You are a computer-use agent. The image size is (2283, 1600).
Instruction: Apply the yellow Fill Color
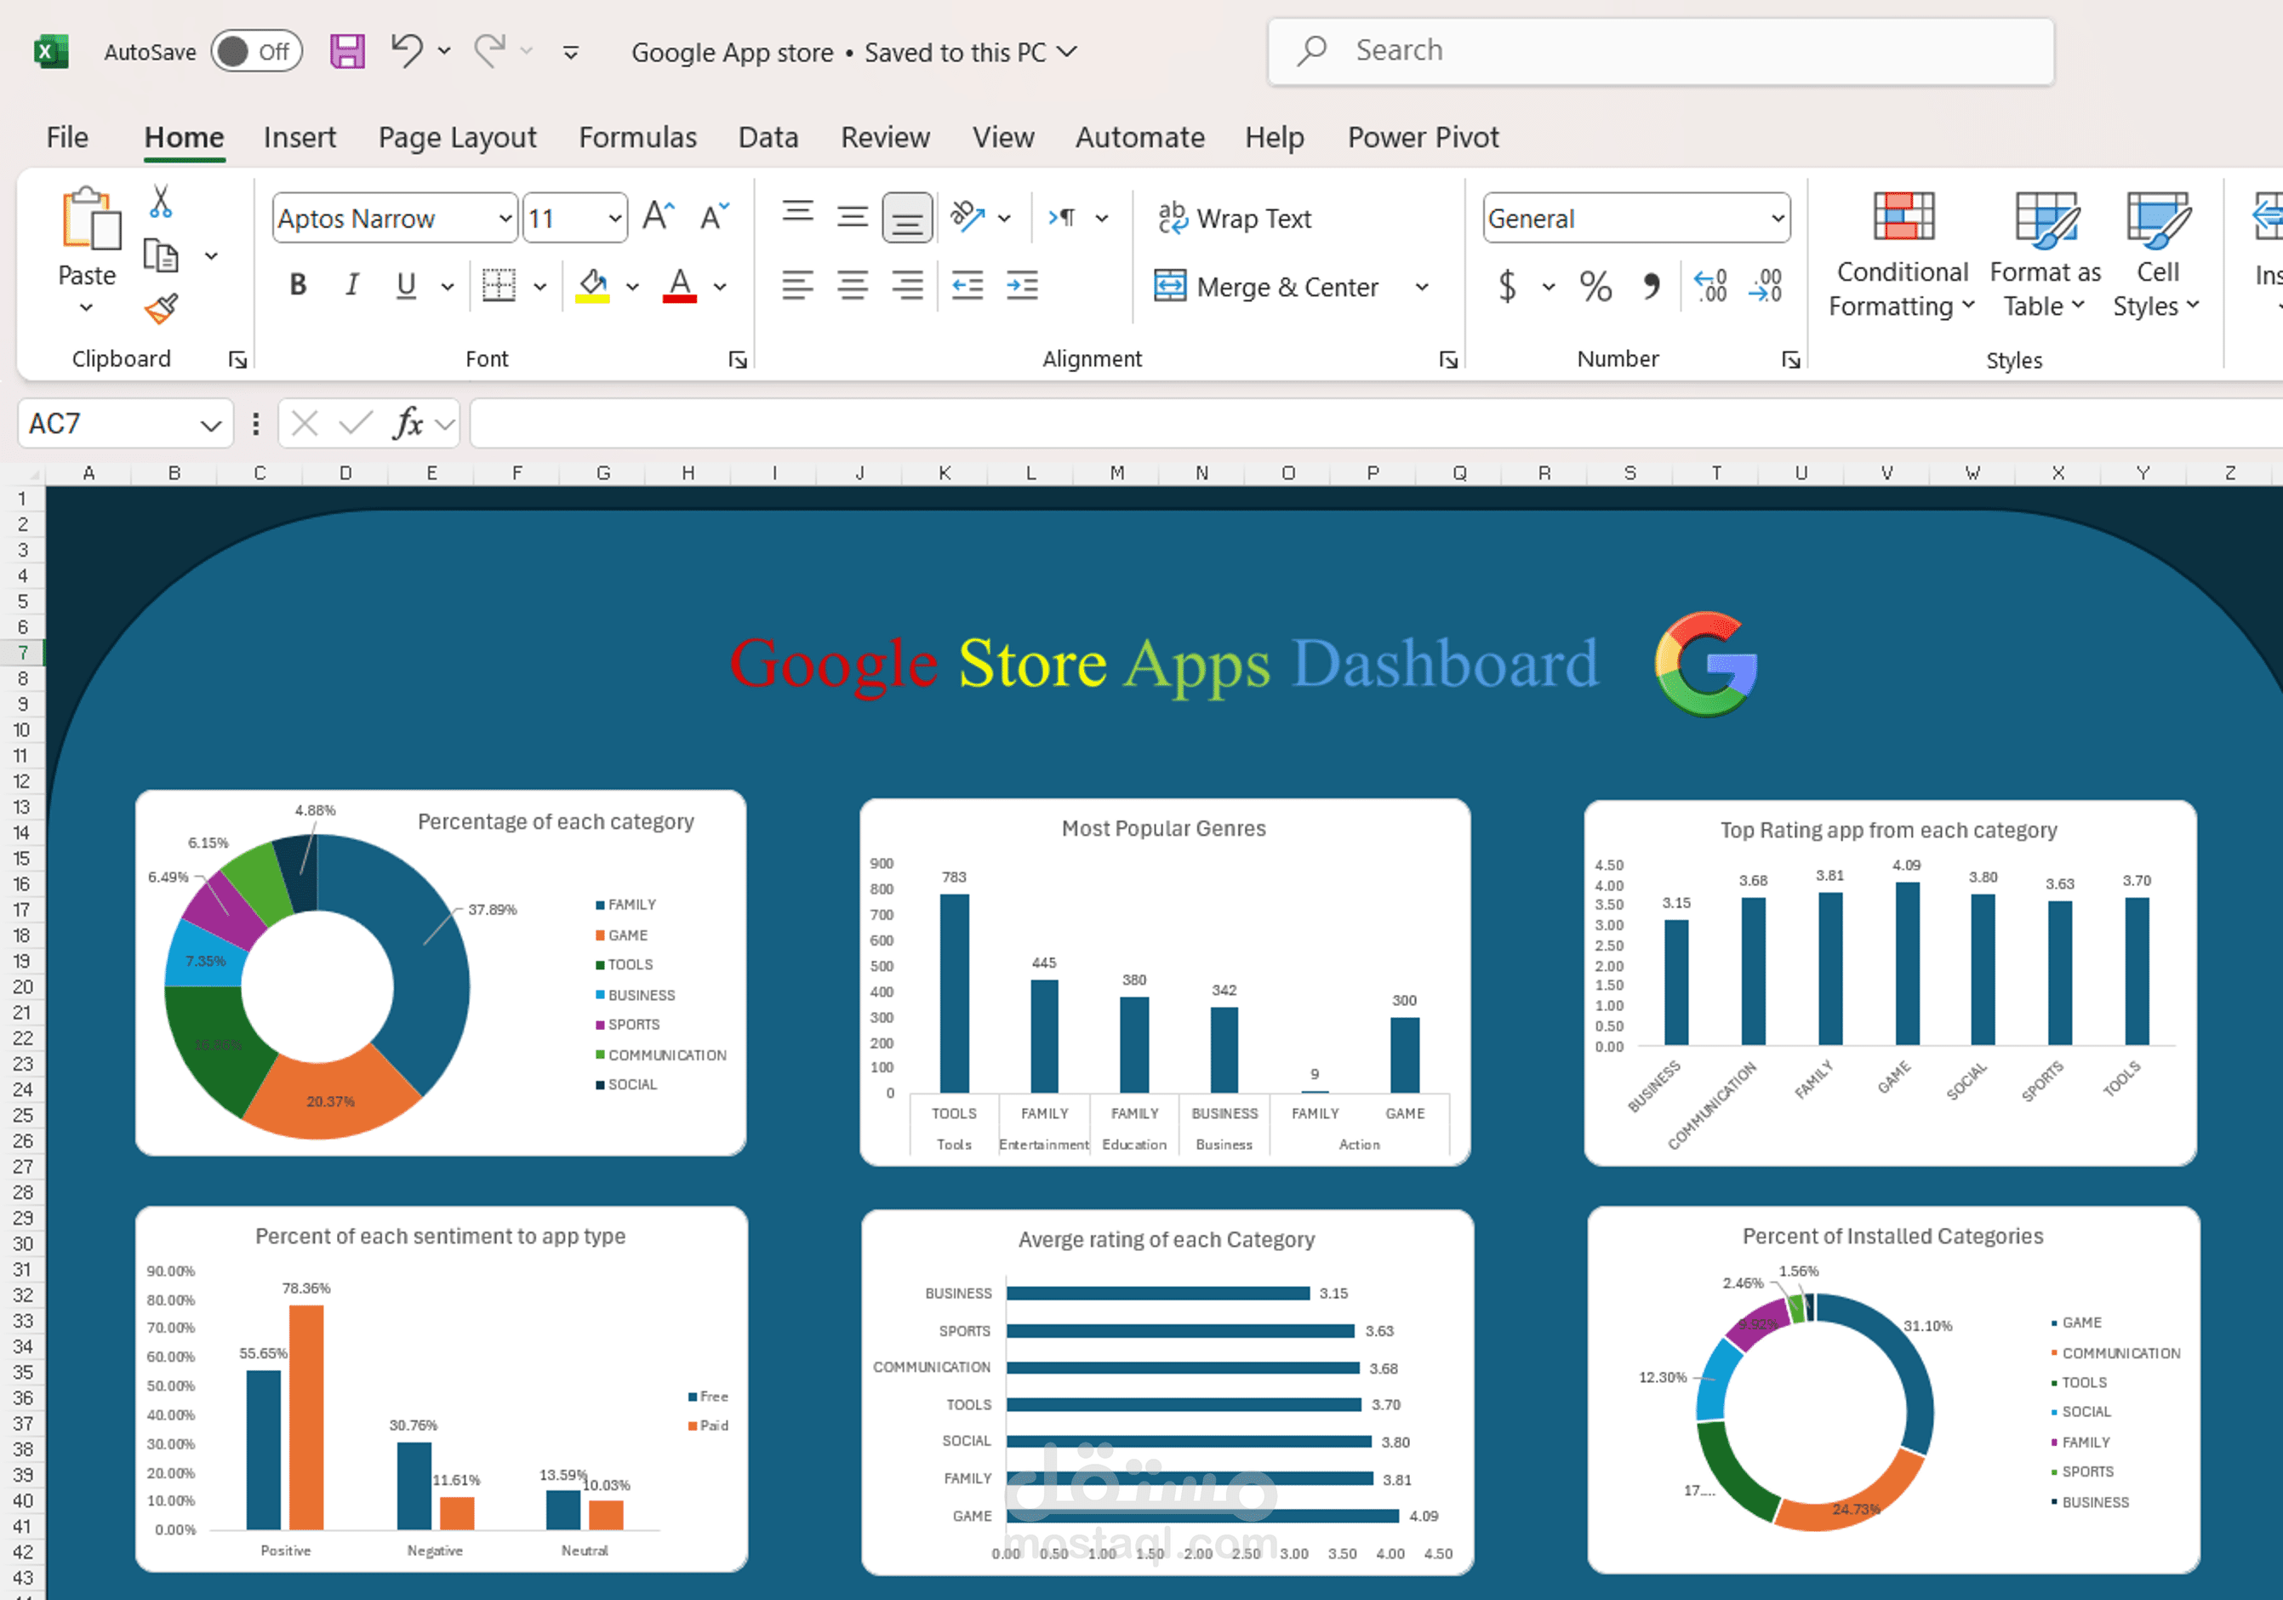[592, 287]
